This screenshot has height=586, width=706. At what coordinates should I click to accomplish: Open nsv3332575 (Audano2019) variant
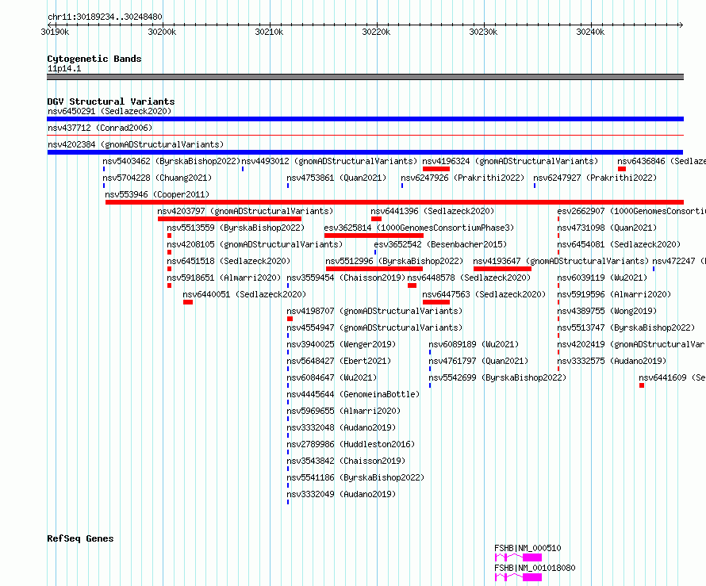click(612, 361)
